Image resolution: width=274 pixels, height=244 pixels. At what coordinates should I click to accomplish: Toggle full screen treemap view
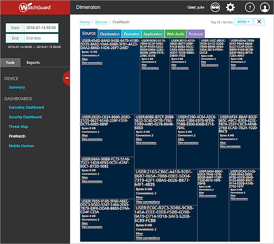coord(259,22)
